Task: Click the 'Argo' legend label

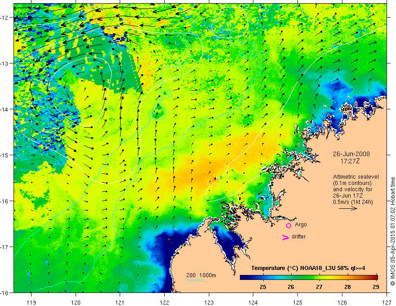Action: 301,225
